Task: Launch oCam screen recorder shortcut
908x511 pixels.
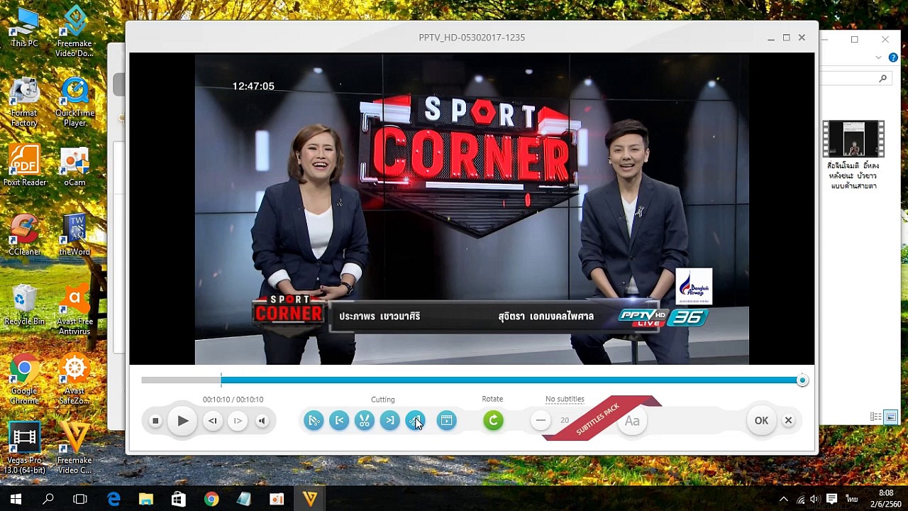Action: 74,167
